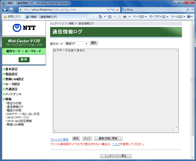Click inside the Bing search field
The width and height of the screenshot is (196, 161).
pyautogui.click(x=154, y=10)
